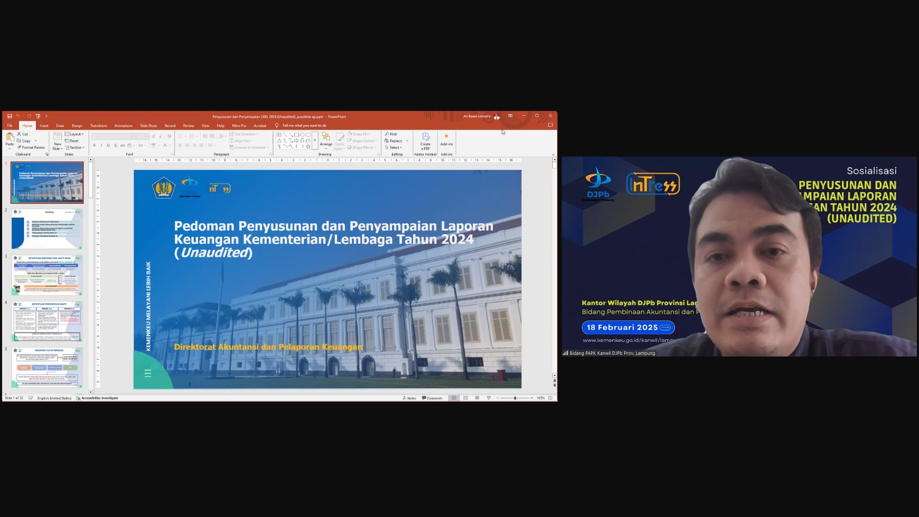Open the File menu
Screen dimensions: 919x517
[10, 125]
